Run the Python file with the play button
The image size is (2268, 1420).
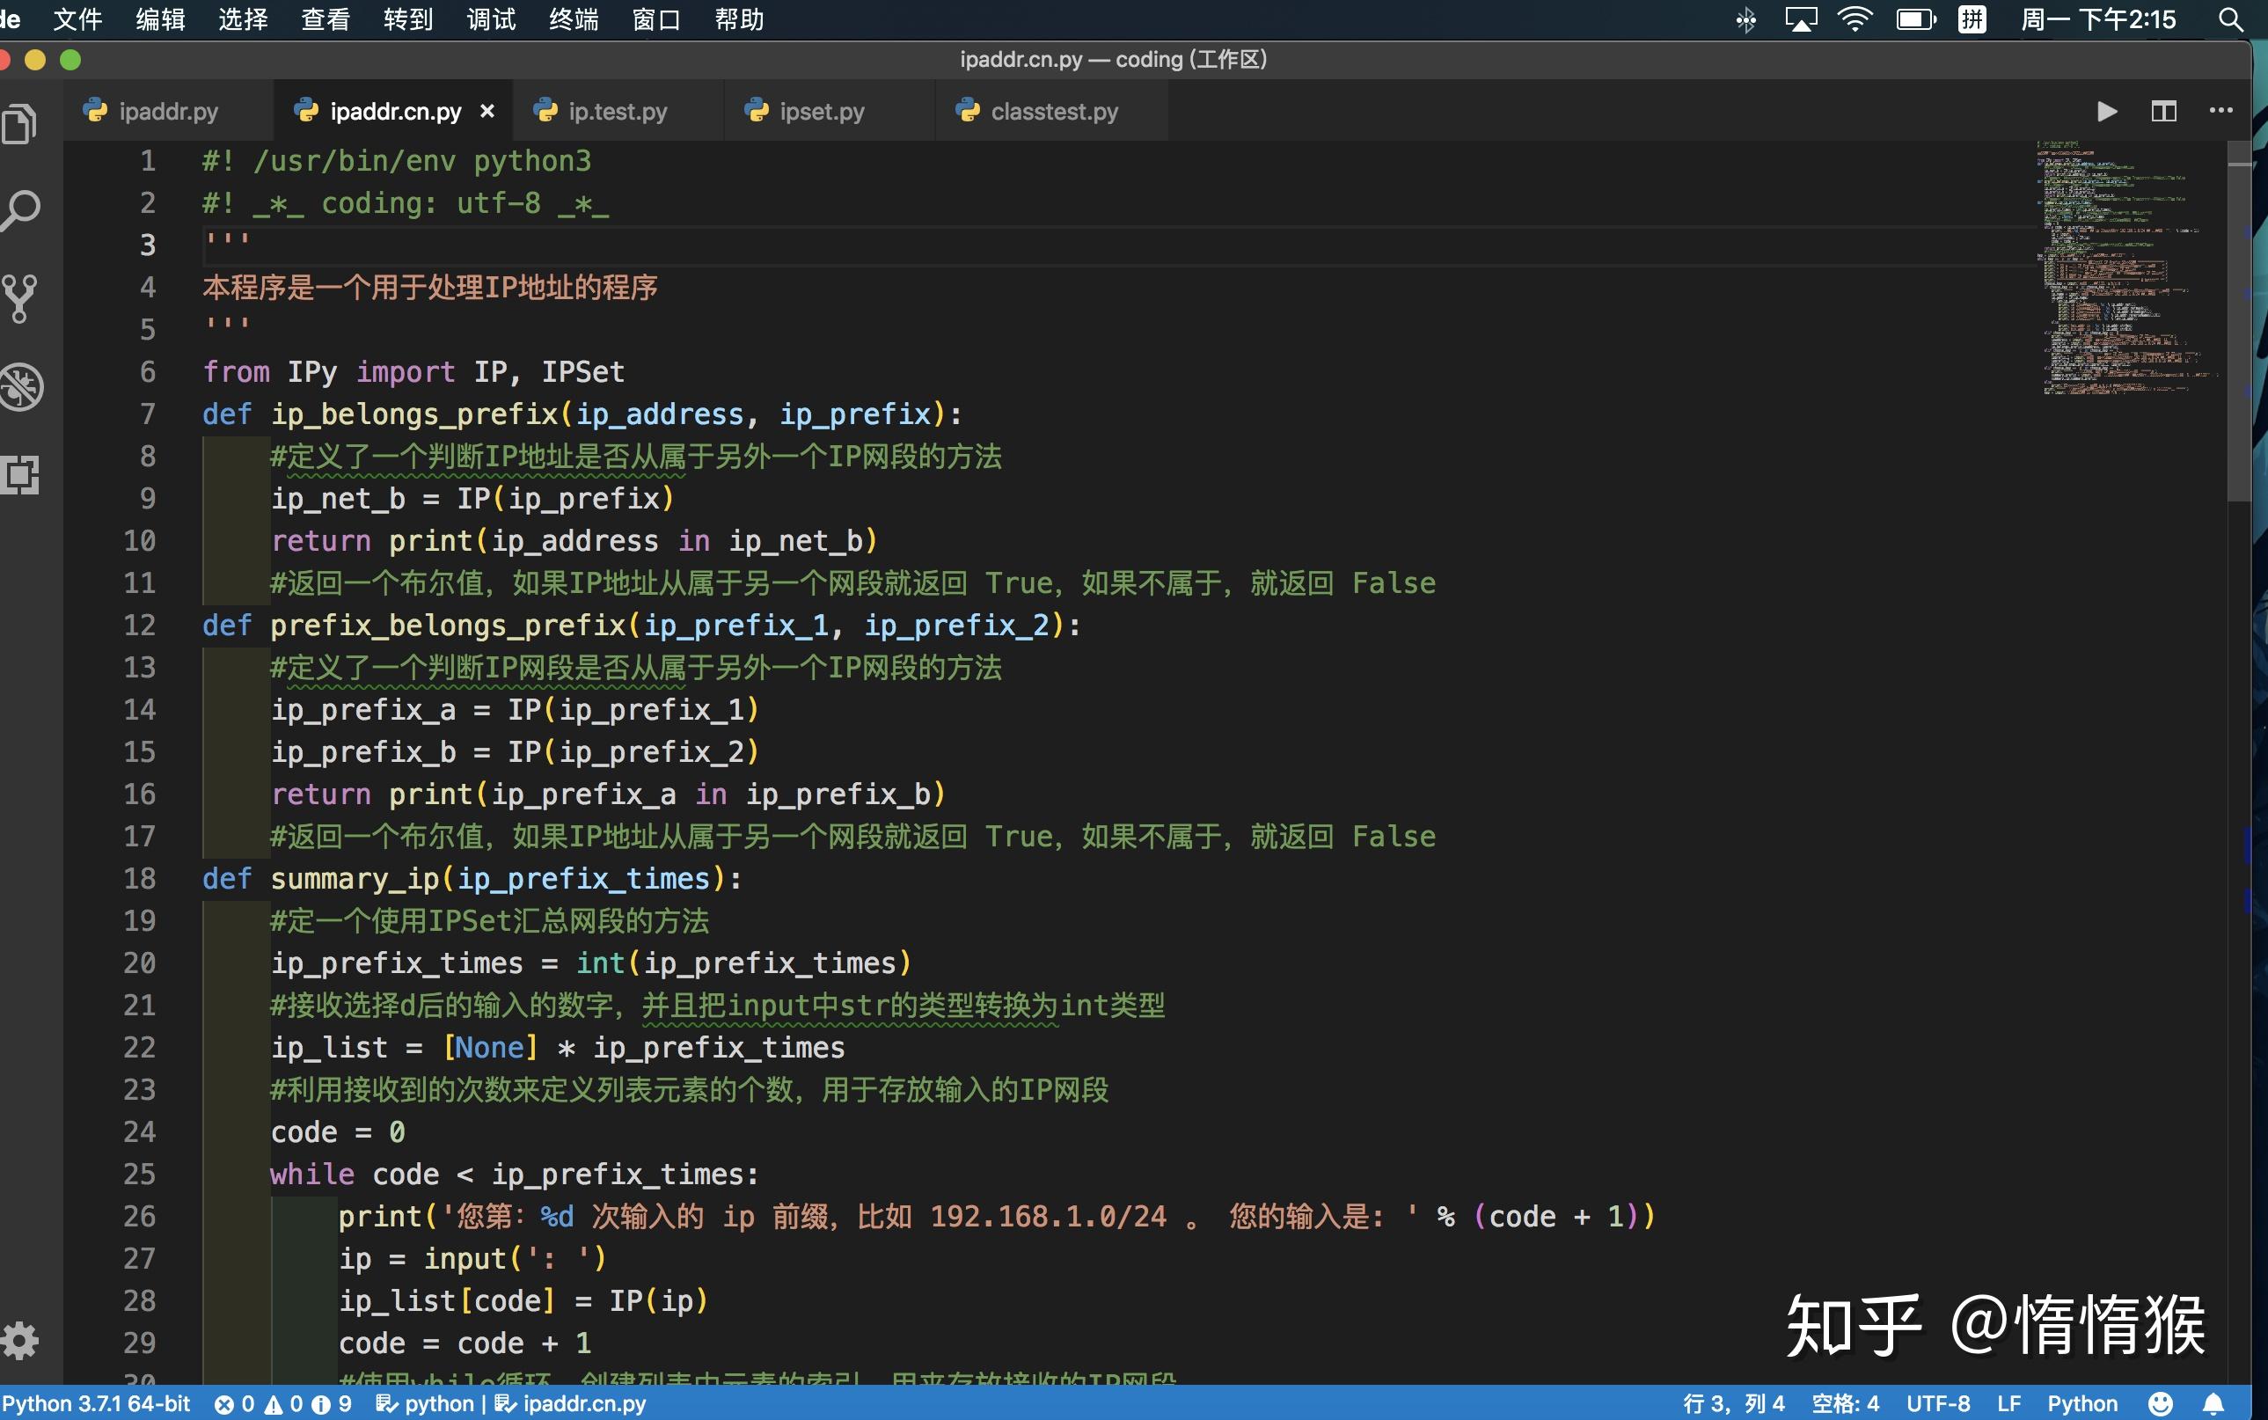pyautogui.click(x=2106, y=111)
